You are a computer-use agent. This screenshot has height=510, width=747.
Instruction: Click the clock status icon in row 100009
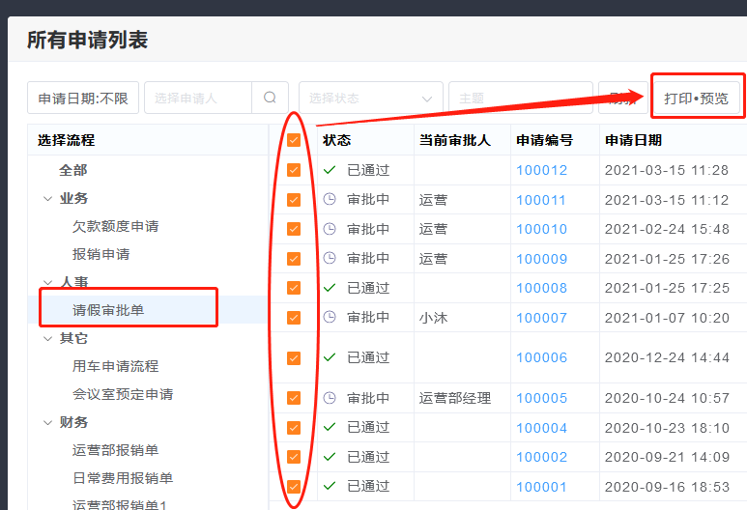(330, 258)
